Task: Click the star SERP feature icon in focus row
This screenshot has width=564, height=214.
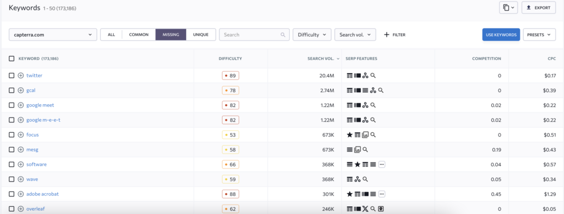Action: tap(349, 135)
